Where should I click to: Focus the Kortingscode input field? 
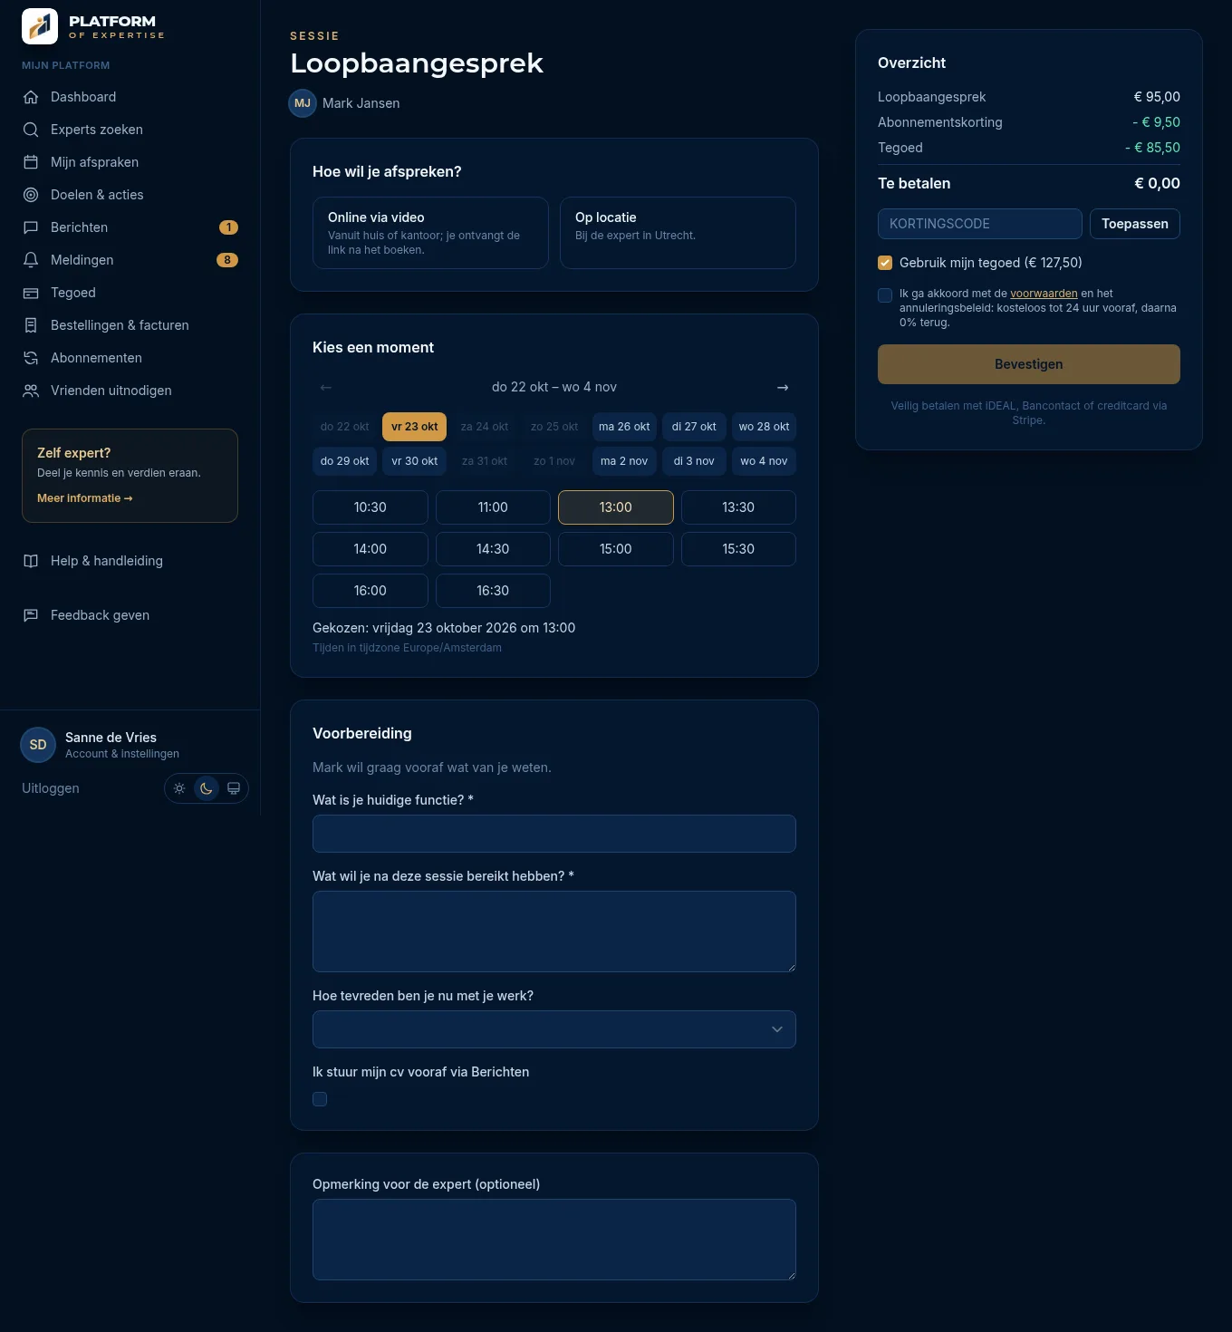pos(980,224)
